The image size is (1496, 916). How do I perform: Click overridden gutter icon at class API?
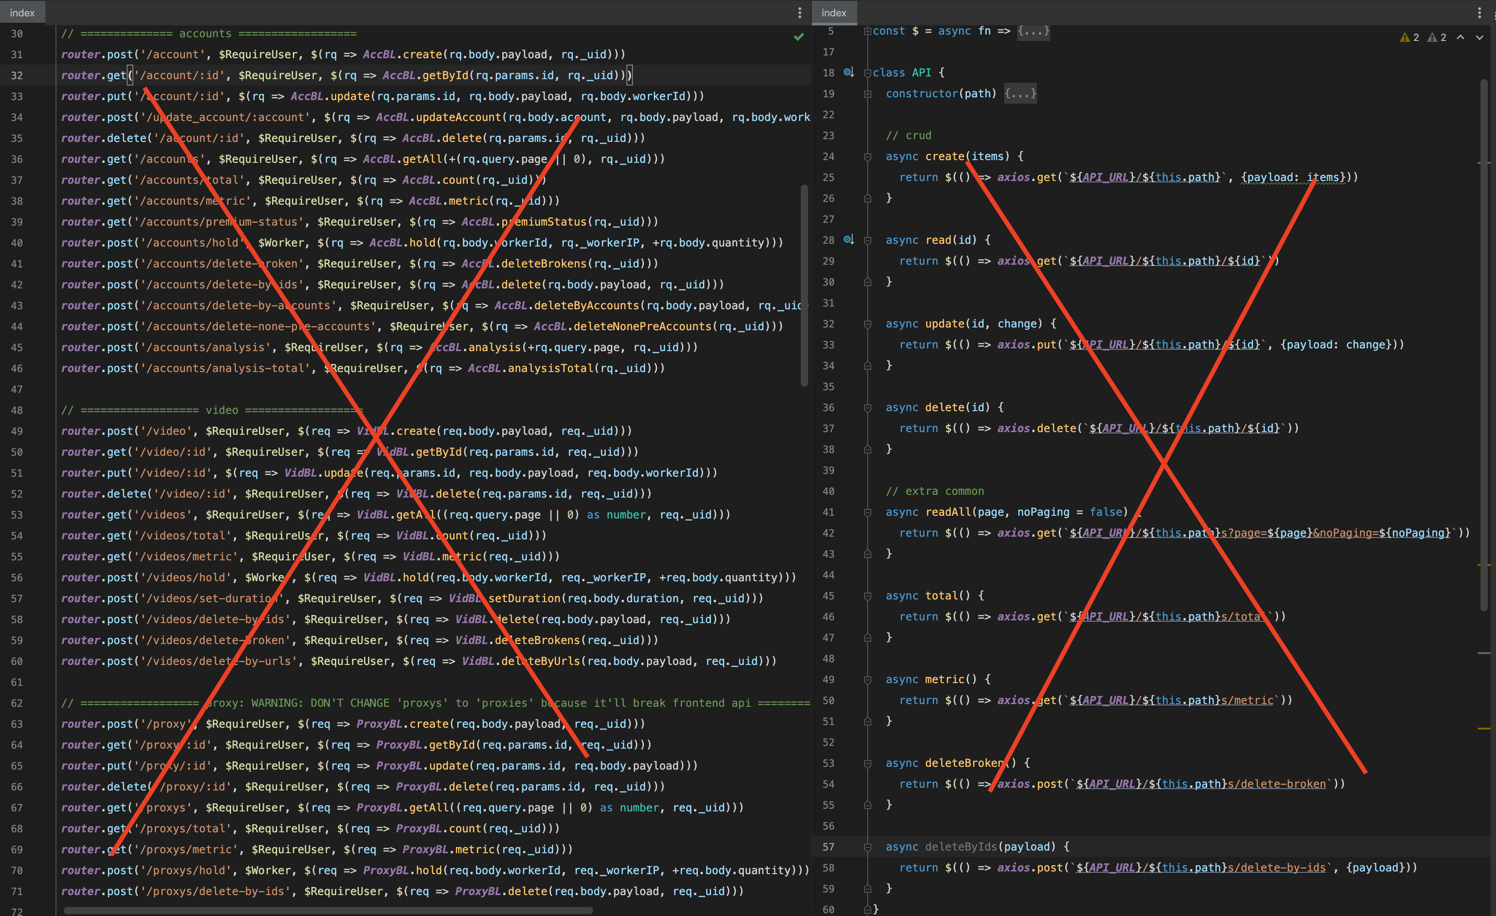tap(848, 73)
